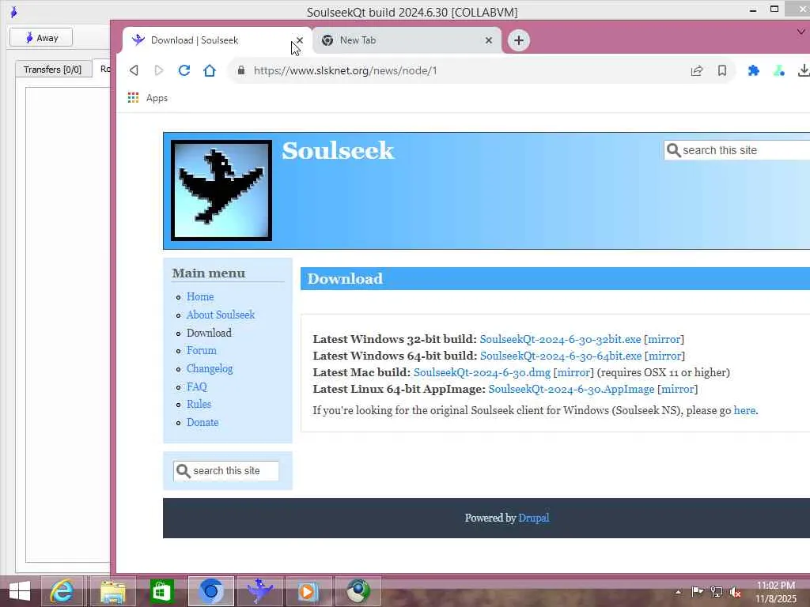The image size is (810, 607).
Task: Open Changelog in the Main menu
Action: point(210,368)
